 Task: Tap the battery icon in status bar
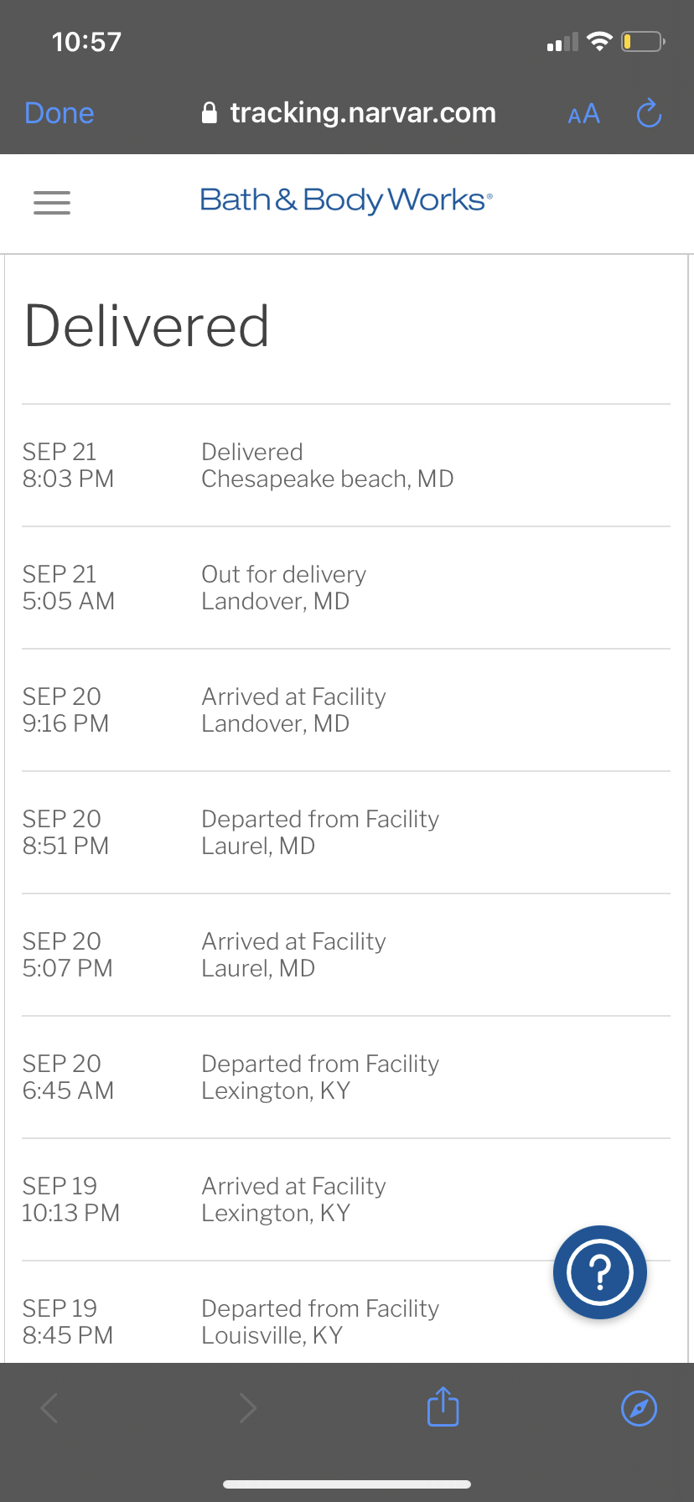pyautogui.click(x=643, y=41)
